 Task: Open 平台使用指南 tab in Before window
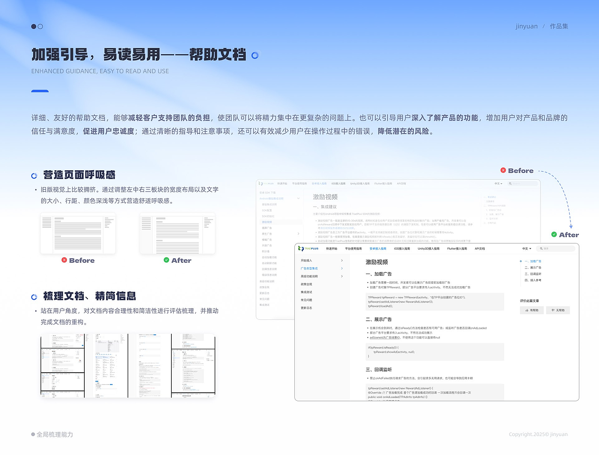pos(299,184)
